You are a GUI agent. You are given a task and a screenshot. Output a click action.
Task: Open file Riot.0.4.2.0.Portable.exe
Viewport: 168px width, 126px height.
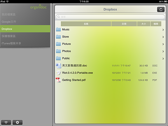click(x=78, y=73)
